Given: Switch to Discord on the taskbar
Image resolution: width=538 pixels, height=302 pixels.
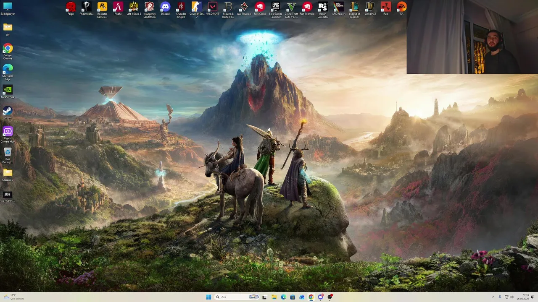Looking at the screenshot, I should pyautogui.click(x=321, y=297).
